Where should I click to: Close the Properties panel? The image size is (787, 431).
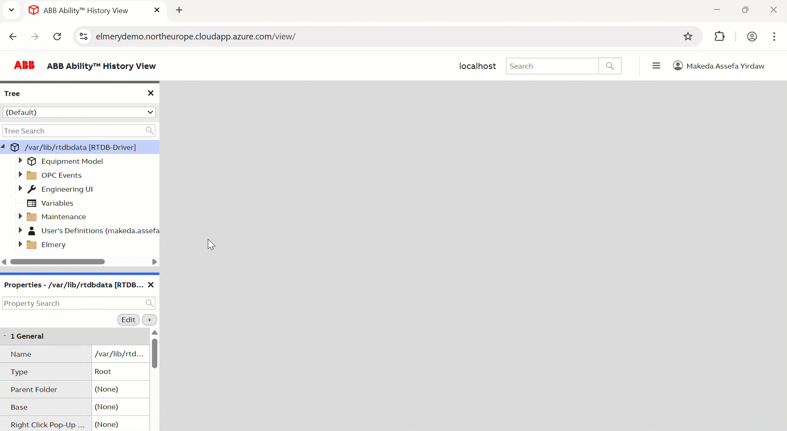151,284
